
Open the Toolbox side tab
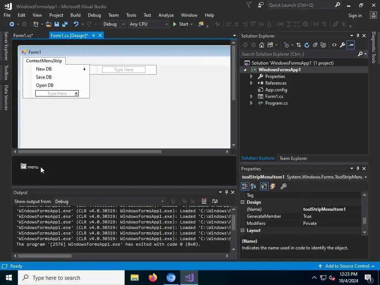pos(6,72)
